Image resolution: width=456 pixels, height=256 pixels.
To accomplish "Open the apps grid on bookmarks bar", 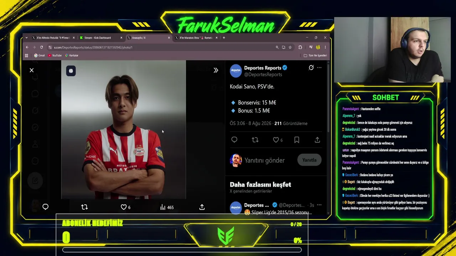I will coord(26,55).
